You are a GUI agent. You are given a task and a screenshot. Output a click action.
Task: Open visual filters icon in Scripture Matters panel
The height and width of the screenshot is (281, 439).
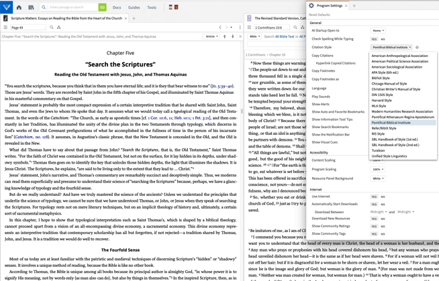(58, 27)
